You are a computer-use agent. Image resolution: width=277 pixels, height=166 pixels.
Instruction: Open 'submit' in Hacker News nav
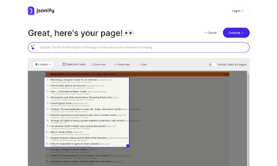coord(113,74)
